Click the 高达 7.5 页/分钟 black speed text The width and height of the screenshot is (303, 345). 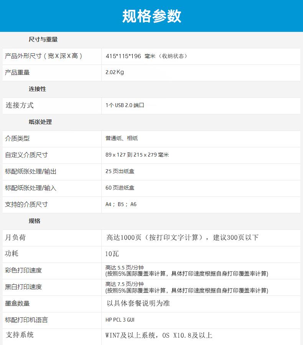coord(125,284)
